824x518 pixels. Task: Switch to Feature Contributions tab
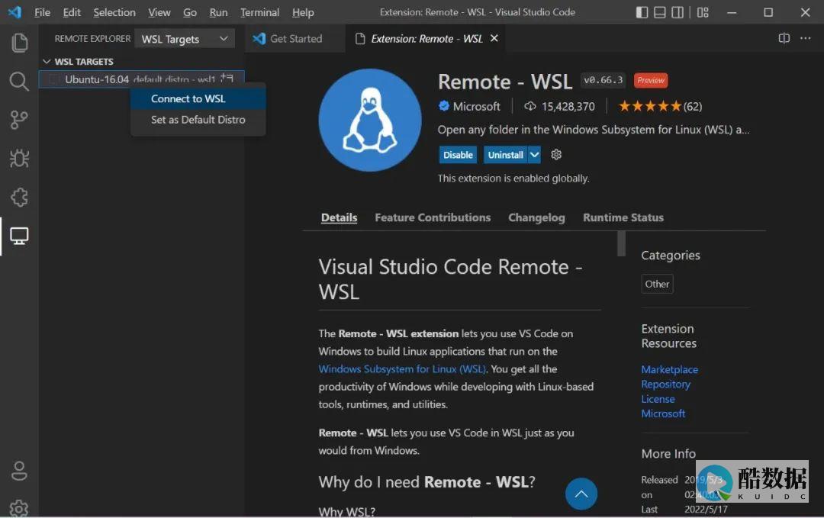(433, 217)
